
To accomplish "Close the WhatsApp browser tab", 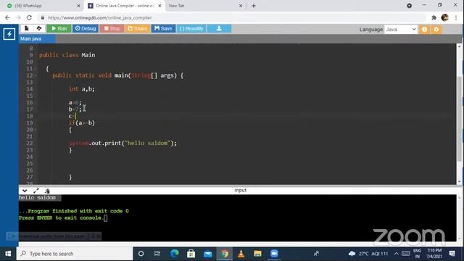I will click(x=78, y=6).
